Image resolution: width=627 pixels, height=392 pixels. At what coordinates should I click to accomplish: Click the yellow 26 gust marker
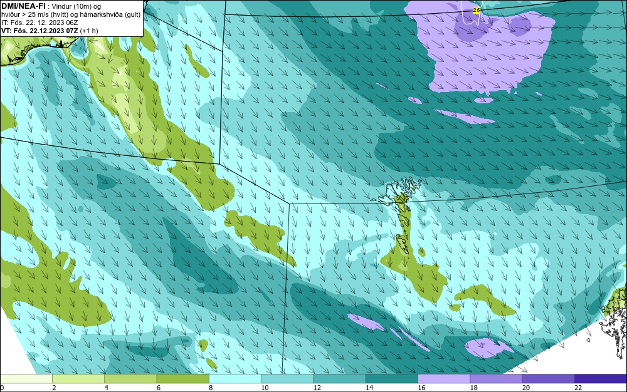click(x=477, y=11)
